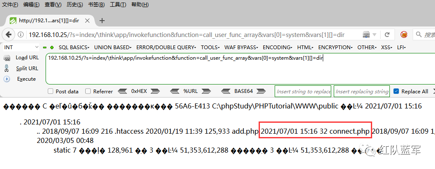Uncheck the Replace All checkbox
The width and height of the screenshot is (435, 169).
pos(396,91)
